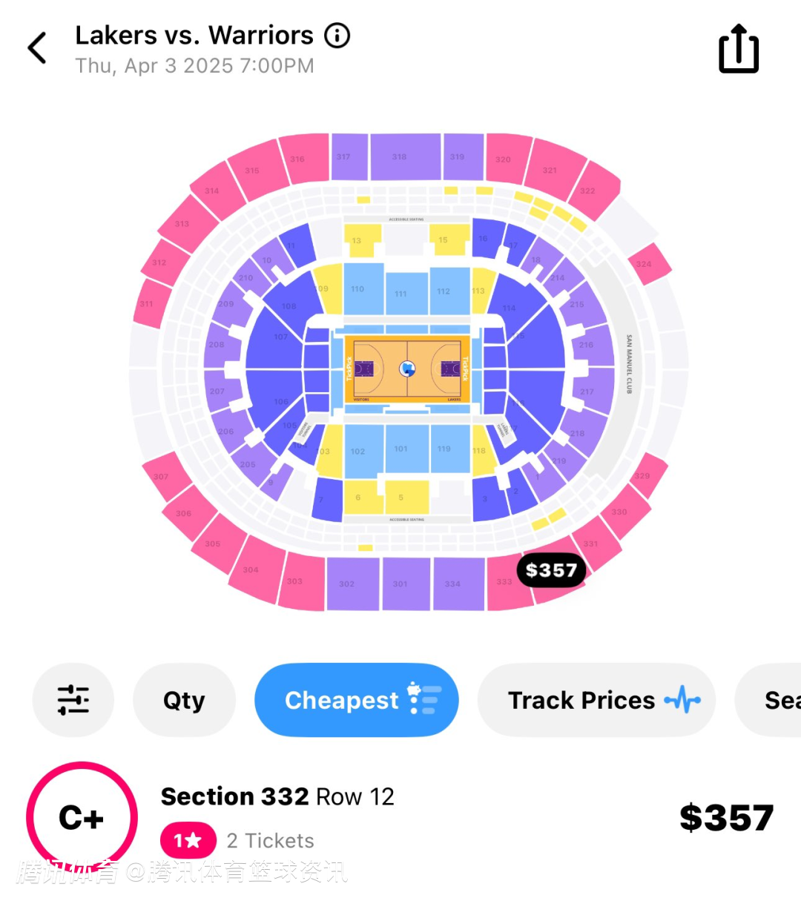Select the partially visible Sea... filter chip
Image resolution: width=801 pixels, height=898 pixels.
(x=775, y=700)
